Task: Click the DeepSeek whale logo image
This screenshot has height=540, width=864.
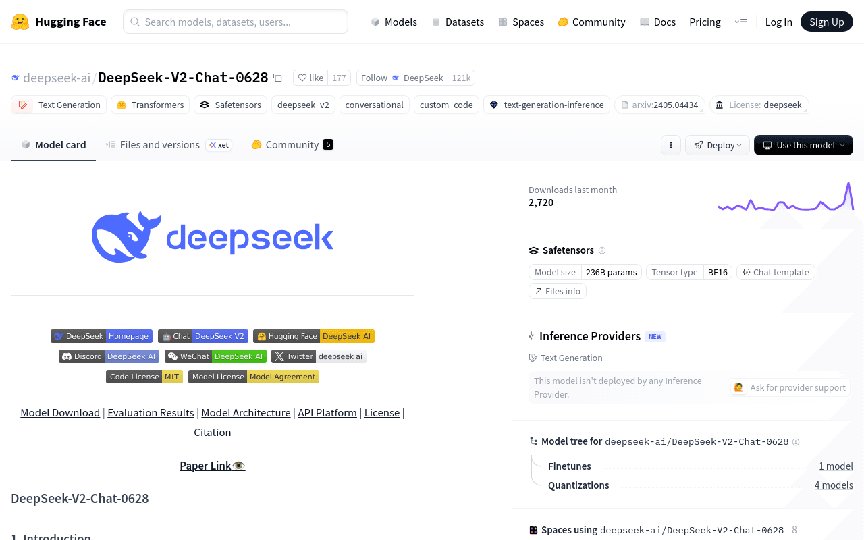Action: pyautogui.click(x=213, y=236)
